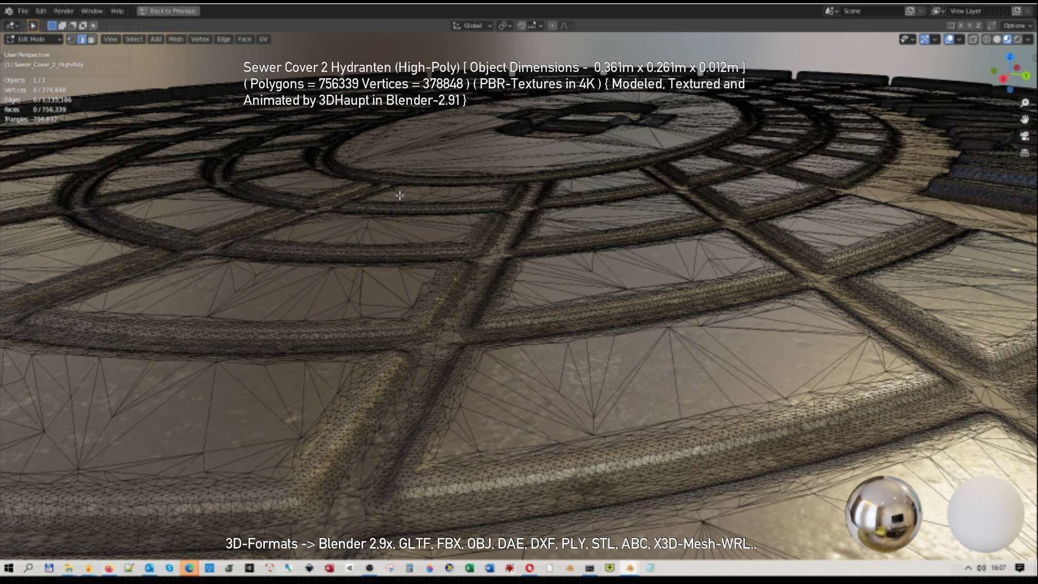Switch to material preview shading
Image resolution: width=1038 pixels, height=584 pixels.
pyautogui.click(x=1007, y=39)
